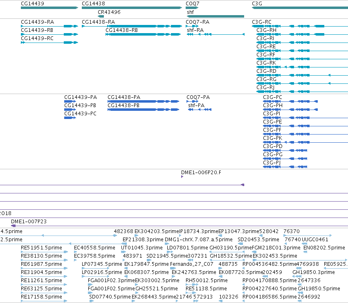This screenshot has height=303, width=348.
Task: Select the CG14439 gene feature label
Action: [32, 4]
